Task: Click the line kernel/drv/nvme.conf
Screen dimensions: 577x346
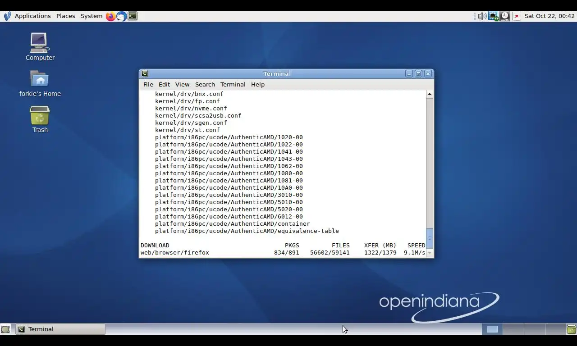Action: [191, 109]
